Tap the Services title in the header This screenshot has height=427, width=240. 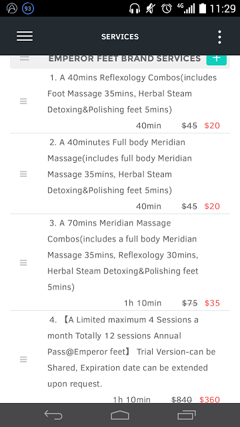(120, 37)
